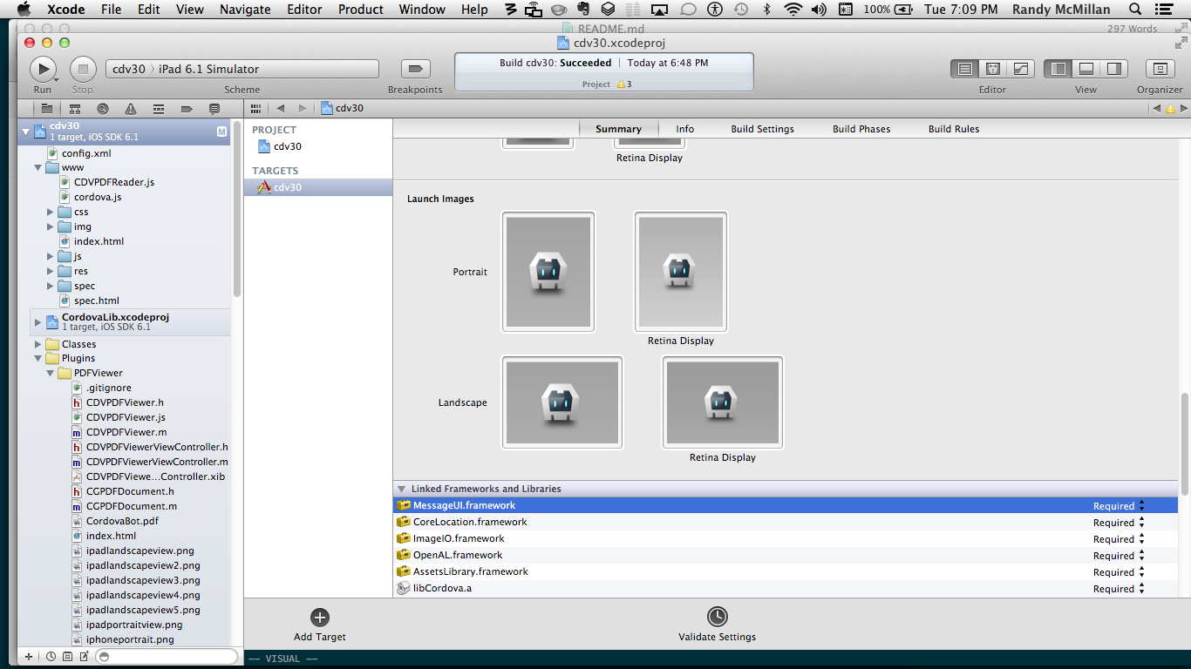Screen dimensions: 1191x669
Task: Stop the running build
Action: 82,69
